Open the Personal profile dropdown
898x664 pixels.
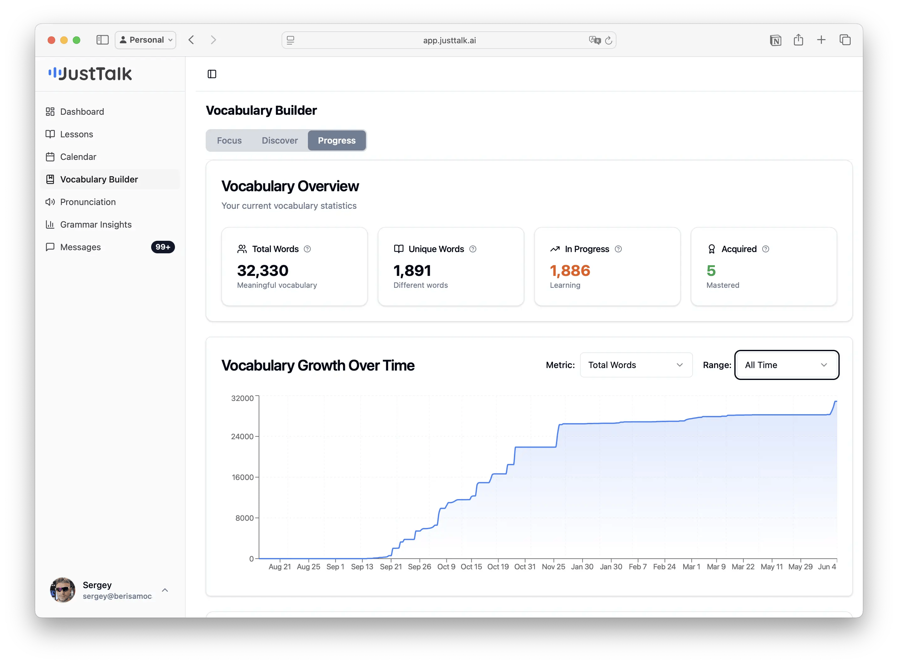click(x=145, y=40)
